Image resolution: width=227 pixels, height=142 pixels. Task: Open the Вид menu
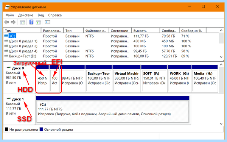[41, 15]
